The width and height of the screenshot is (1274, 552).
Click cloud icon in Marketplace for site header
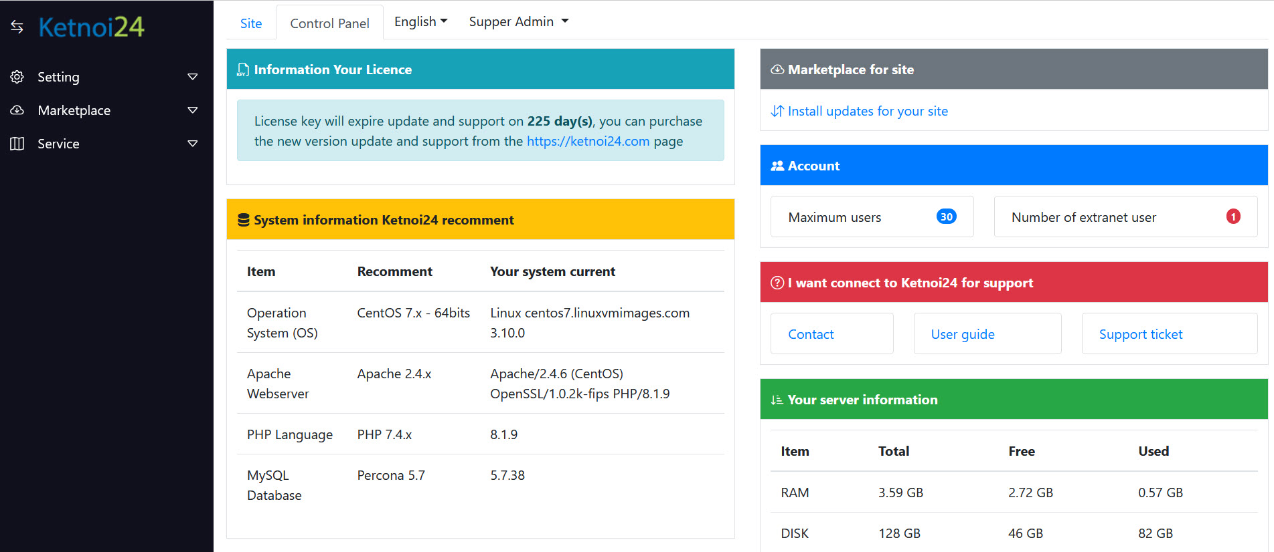[777, 70]
